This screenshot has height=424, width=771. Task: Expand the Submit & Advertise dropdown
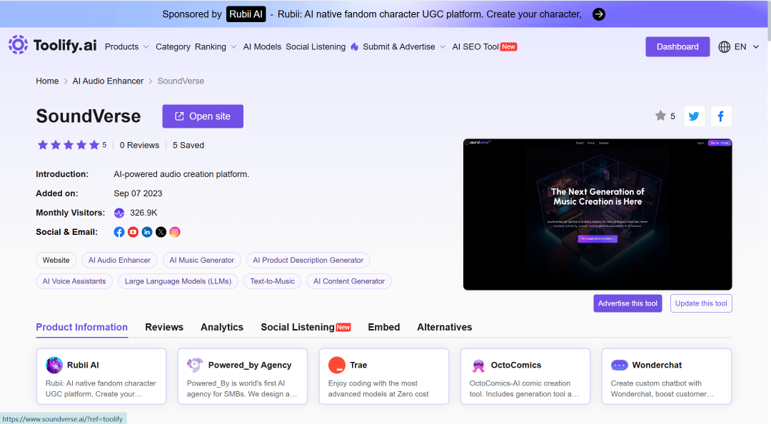pyautogui.click(x=404, y=46)
